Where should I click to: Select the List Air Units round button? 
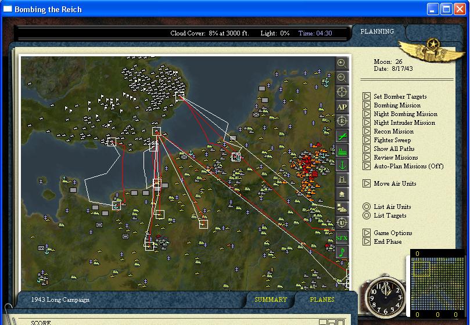[366, 207]
